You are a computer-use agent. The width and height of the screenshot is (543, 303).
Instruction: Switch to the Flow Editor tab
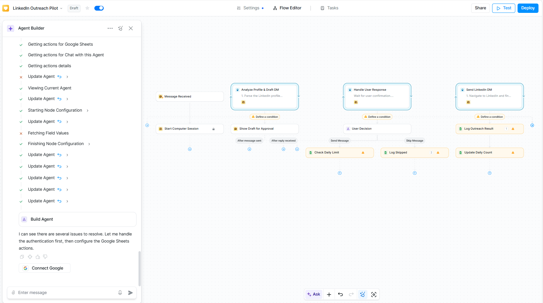[x=287, y=8]
